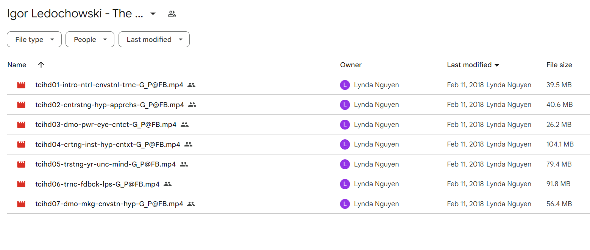This screenshot has width=590, height=250.
Task: Click the 79.4 MB file size
Action: point(559,164)
